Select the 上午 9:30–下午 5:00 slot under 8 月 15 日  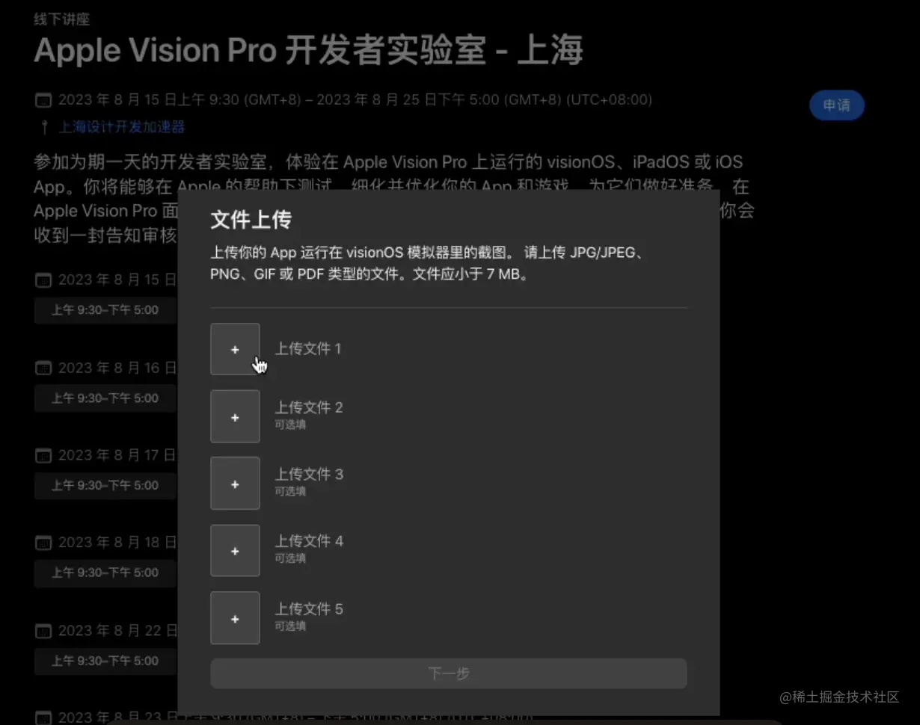coord(105,310)
